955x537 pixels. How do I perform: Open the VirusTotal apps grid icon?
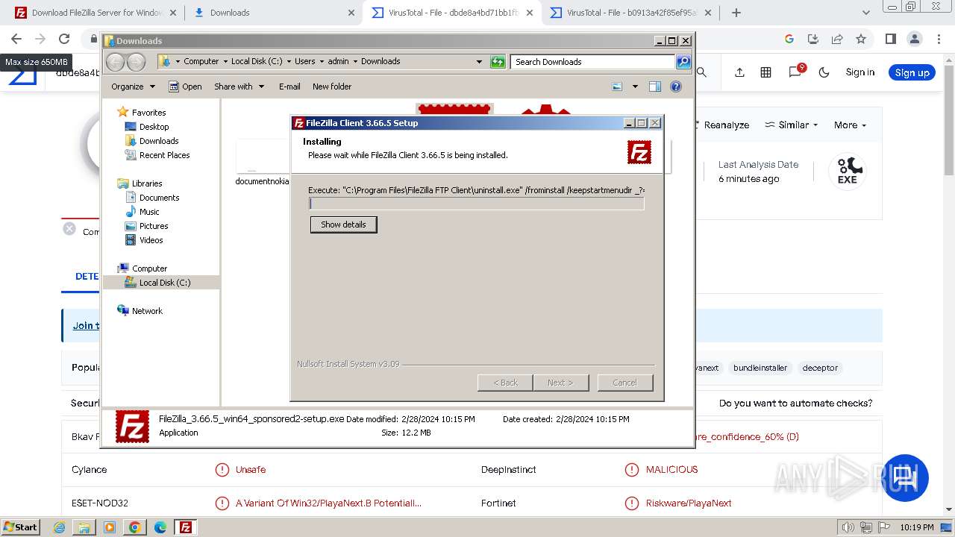(766, 72)
